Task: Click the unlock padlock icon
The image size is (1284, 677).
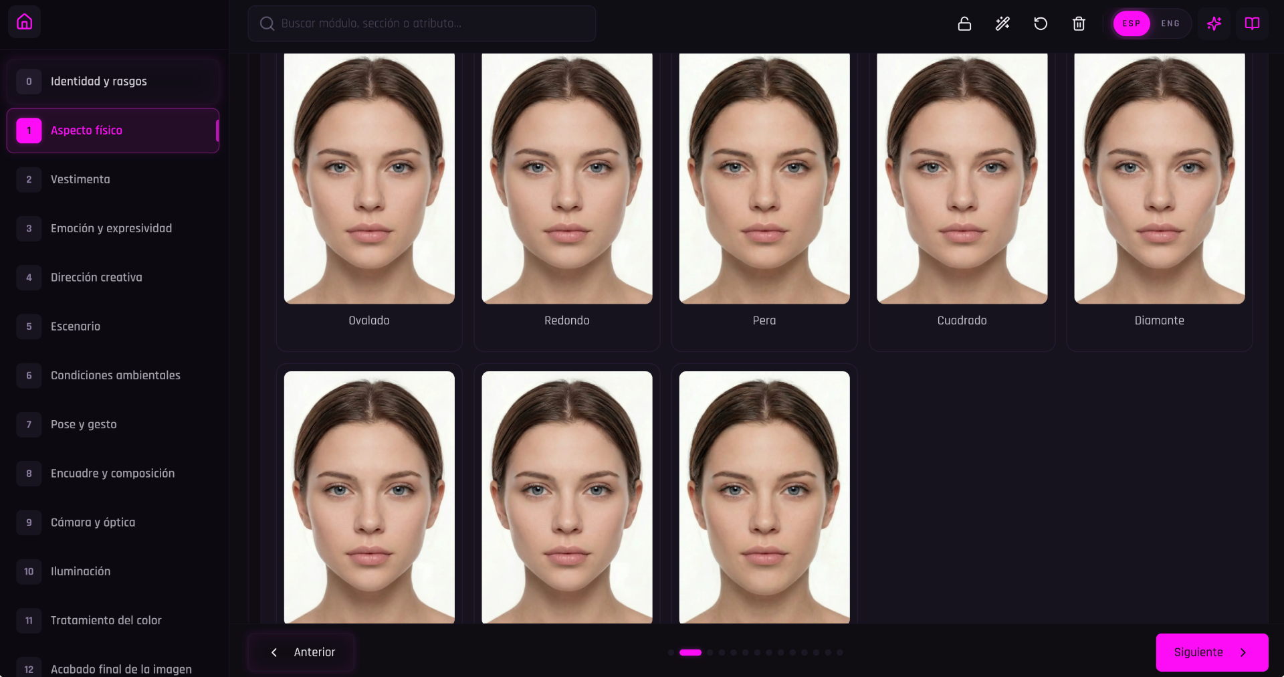Action: click(x=964, y=23)
